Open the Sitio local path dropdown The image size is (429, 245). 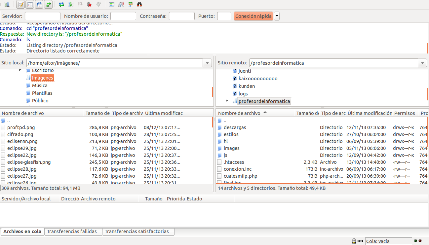[207, 63]
